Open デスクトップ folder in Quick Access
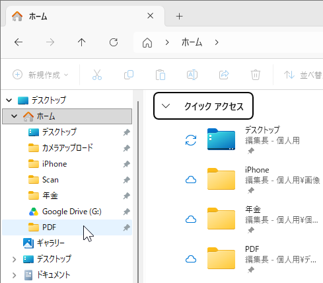 pyautogui.click(x=221, y=140)
